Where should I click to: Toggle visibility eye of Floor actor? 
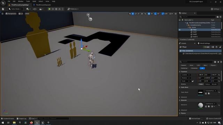180,30
